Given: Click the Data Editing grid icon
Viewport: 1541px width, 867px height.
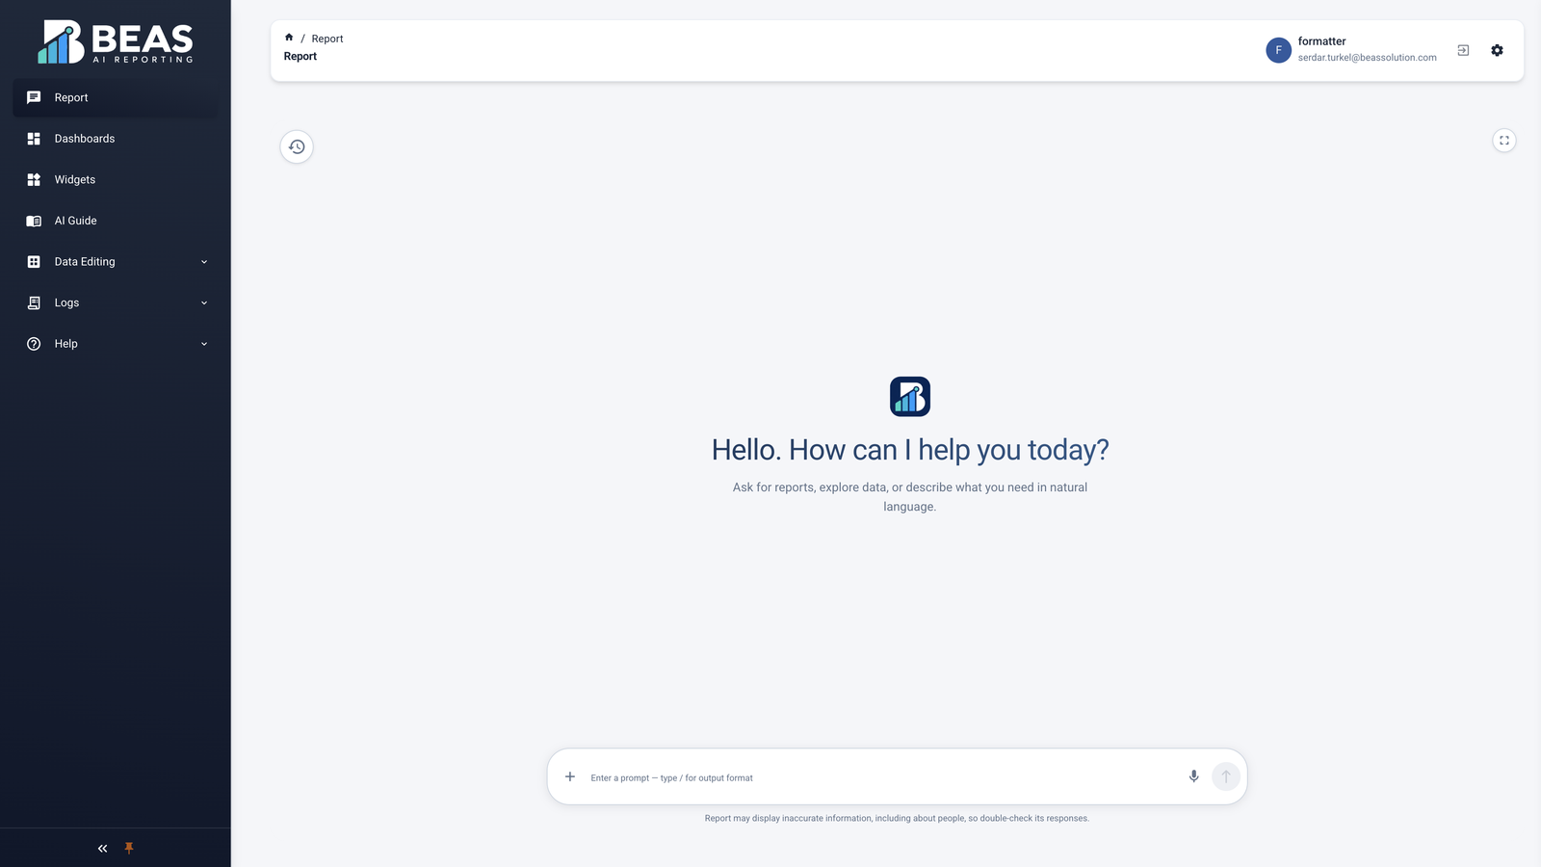Looking at the screenshot, I should 34,262.
